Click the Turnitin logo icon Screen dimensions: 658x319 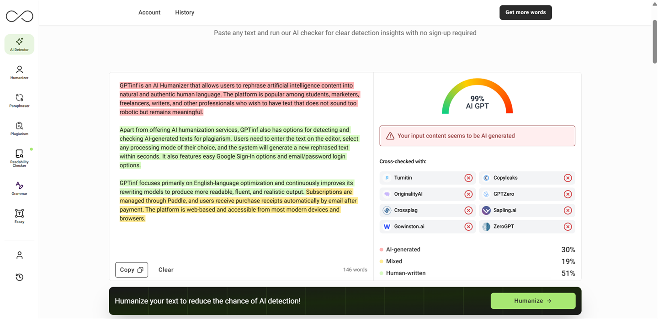[x=387, y=178]
